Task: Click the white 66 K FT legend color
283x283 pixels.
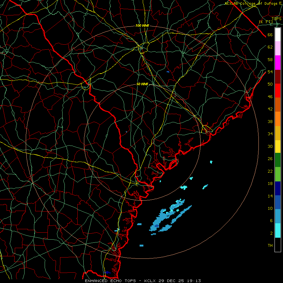Action: (x=278, y=35)
